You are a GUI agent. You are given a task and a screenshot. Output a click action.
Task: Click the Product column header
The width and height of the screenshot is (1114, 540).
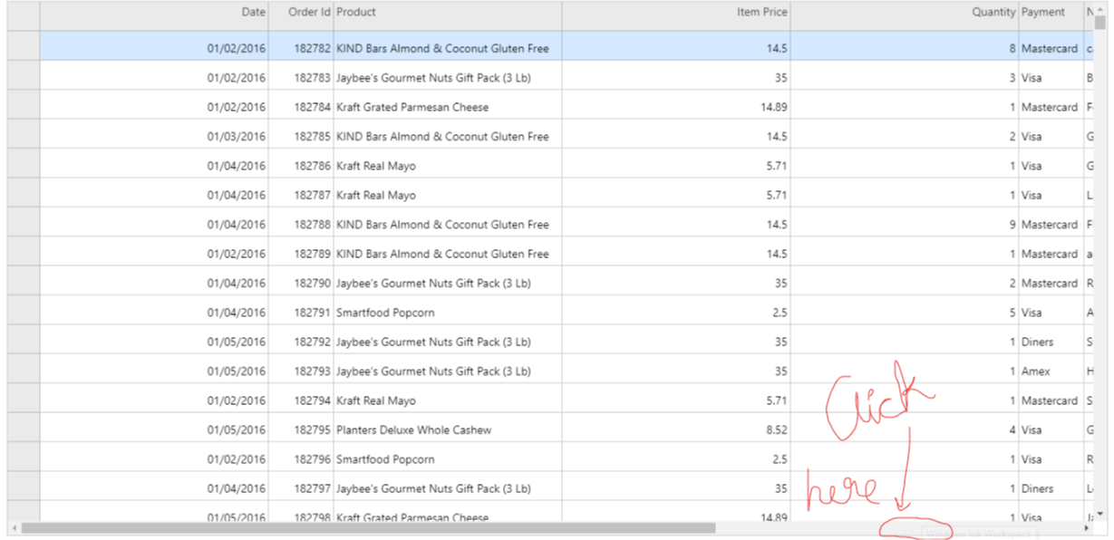coord(448,15)
